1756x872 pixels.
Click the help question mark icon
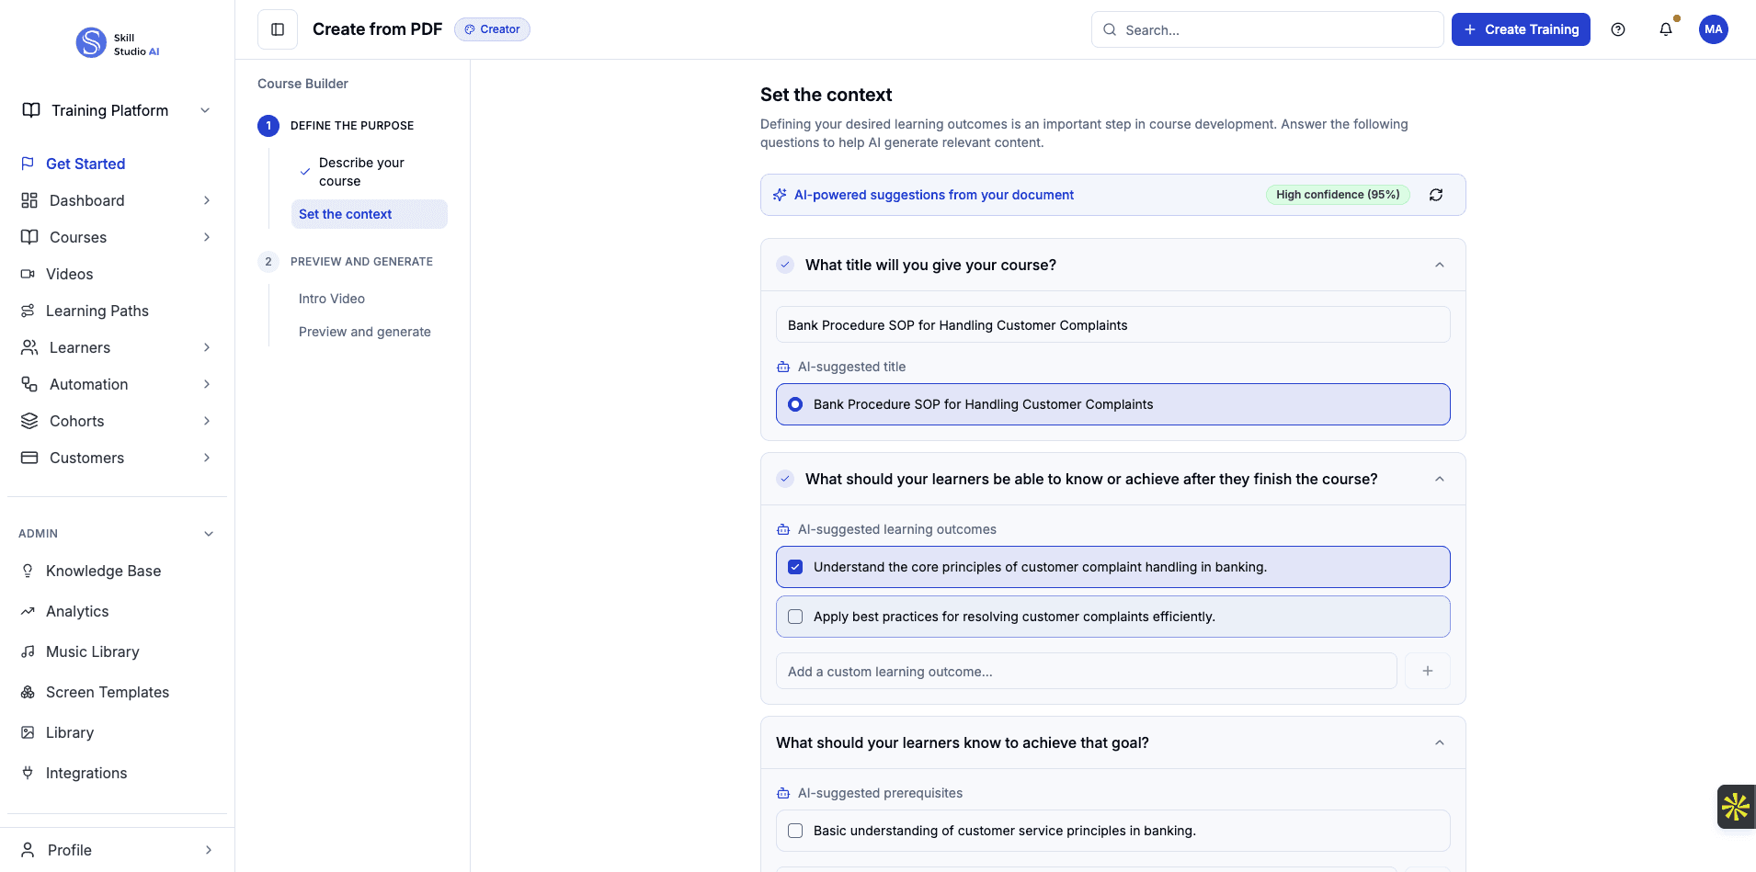tap(1618, 29)
